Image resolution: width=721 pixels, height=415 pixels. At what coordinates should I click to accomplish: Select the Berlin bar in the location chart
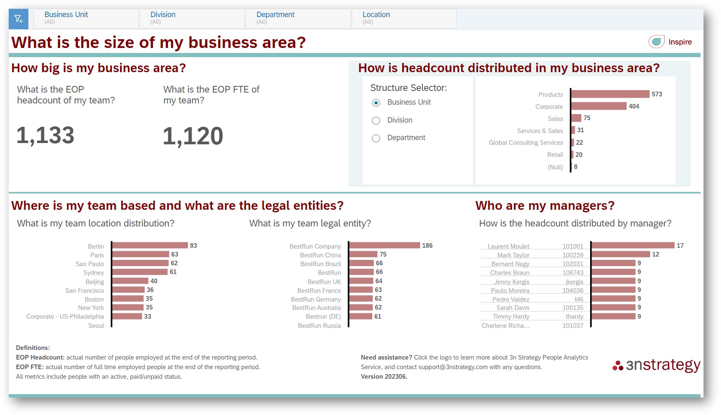pos(150,246)
